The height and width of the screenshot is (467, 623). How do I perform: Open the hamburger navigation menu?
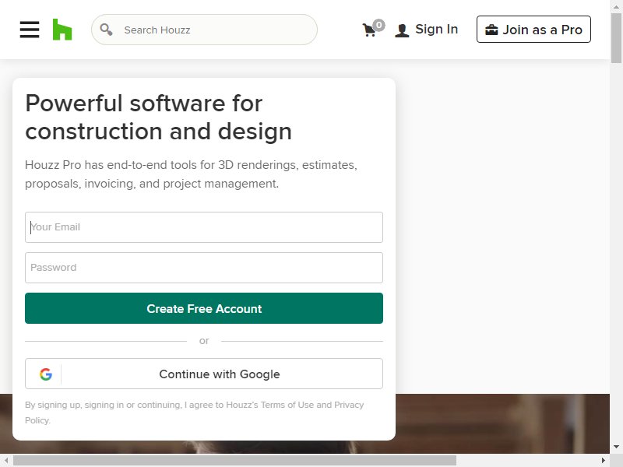[x=30, y=30]
